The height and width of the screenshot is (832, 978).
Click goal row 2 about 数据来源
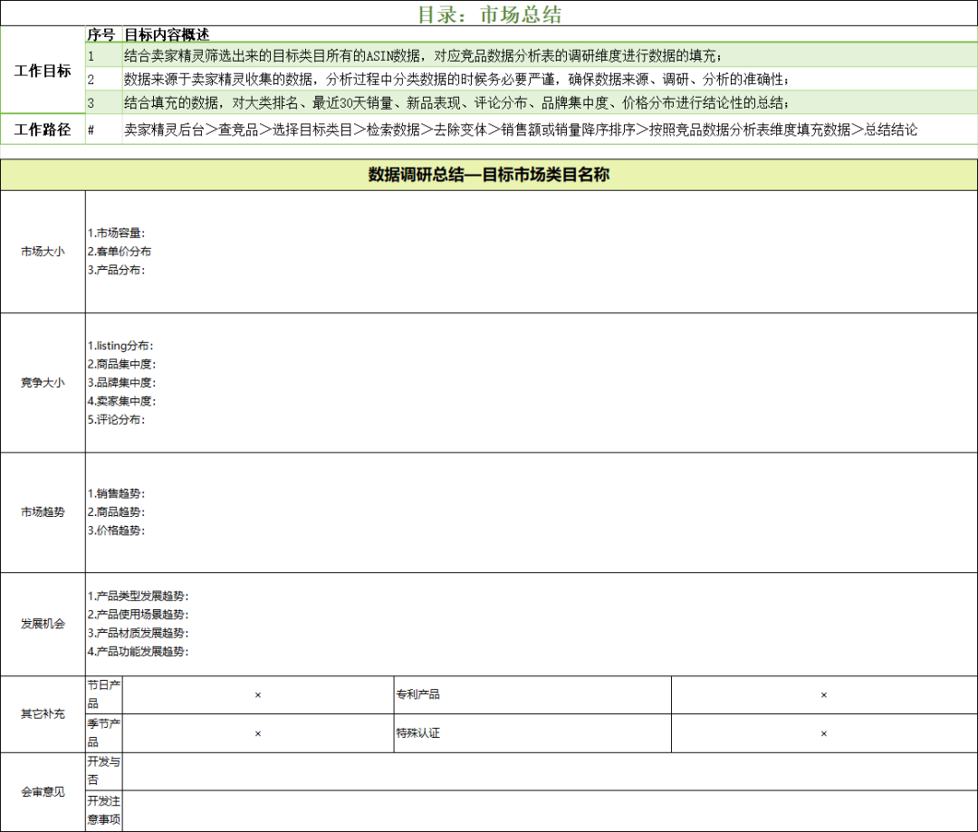(550, 79)
